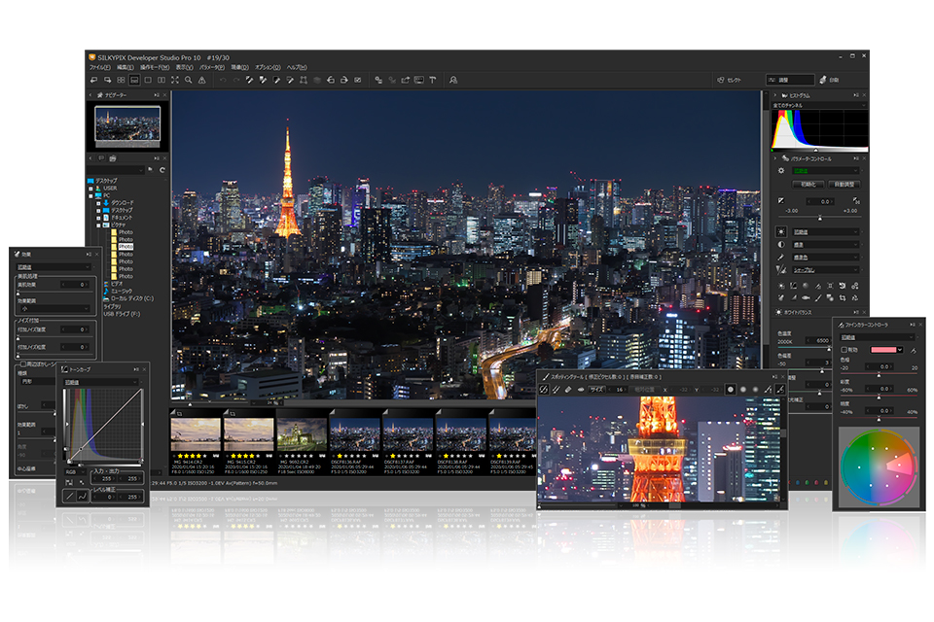The height and width of the screenshot is (622, 934).
Task: Click the tone half-circle icon
Action: [x=781, y=245]
